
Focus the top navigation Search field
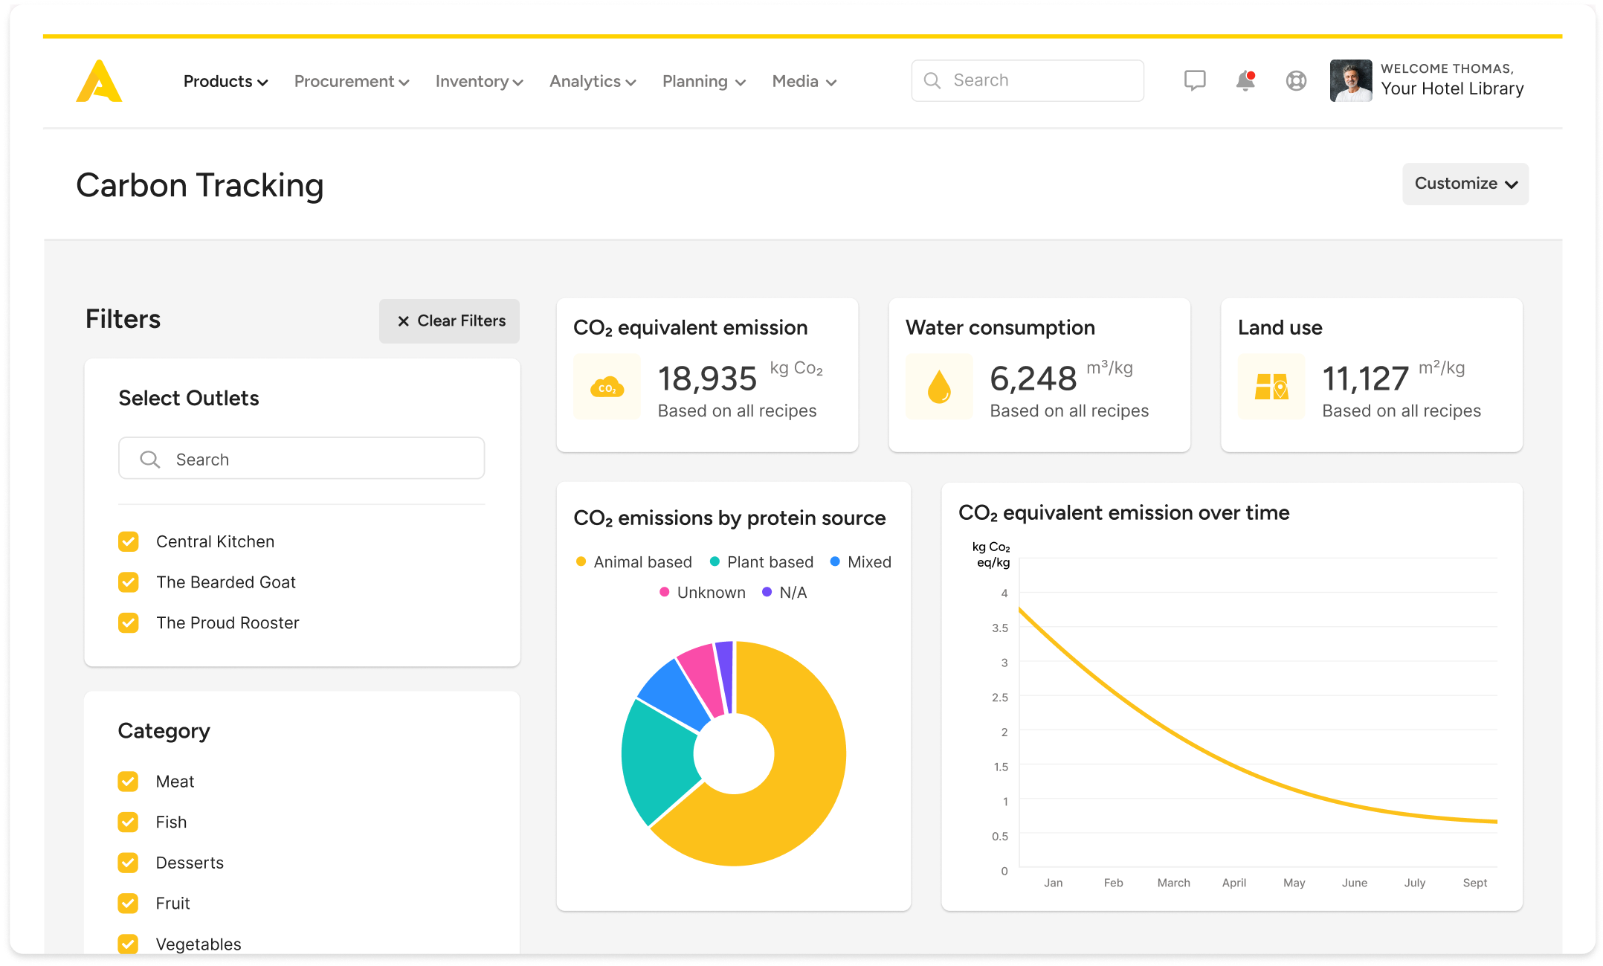coord(1028,80)
